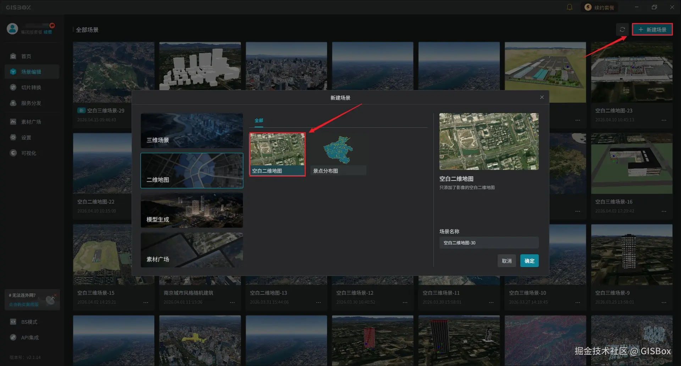Open the notification bell icon
Image resolution: width=681 pixels, height=366 pixels.
click(x=570, y=7)
